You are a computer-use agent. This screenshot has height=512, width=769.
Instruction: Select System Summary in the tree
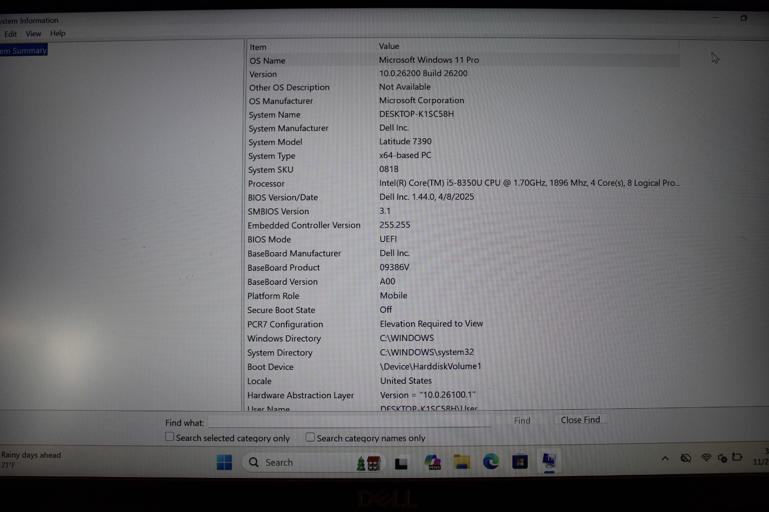(x=24, y=50)
